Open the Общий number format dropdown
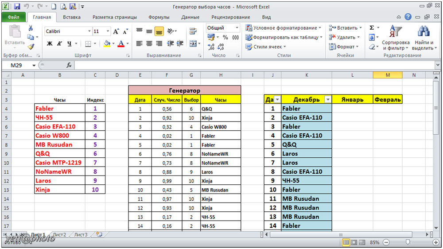The image size is (443, 249). pyautogui.click(x=237, y=27)
